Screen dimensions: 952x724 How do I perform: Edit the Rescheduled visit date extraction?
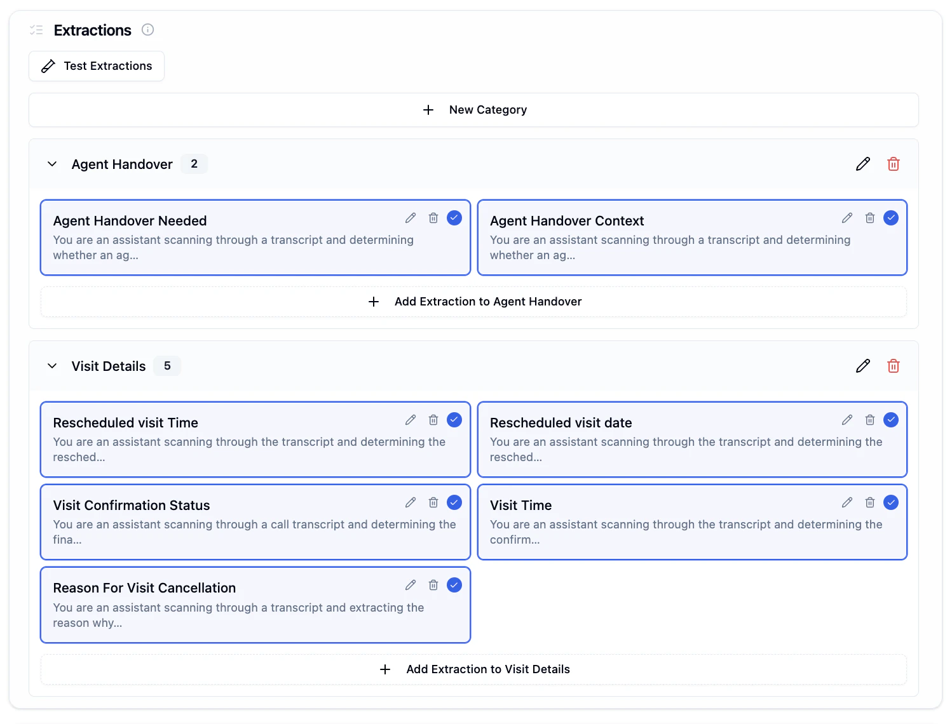(847, 420)
